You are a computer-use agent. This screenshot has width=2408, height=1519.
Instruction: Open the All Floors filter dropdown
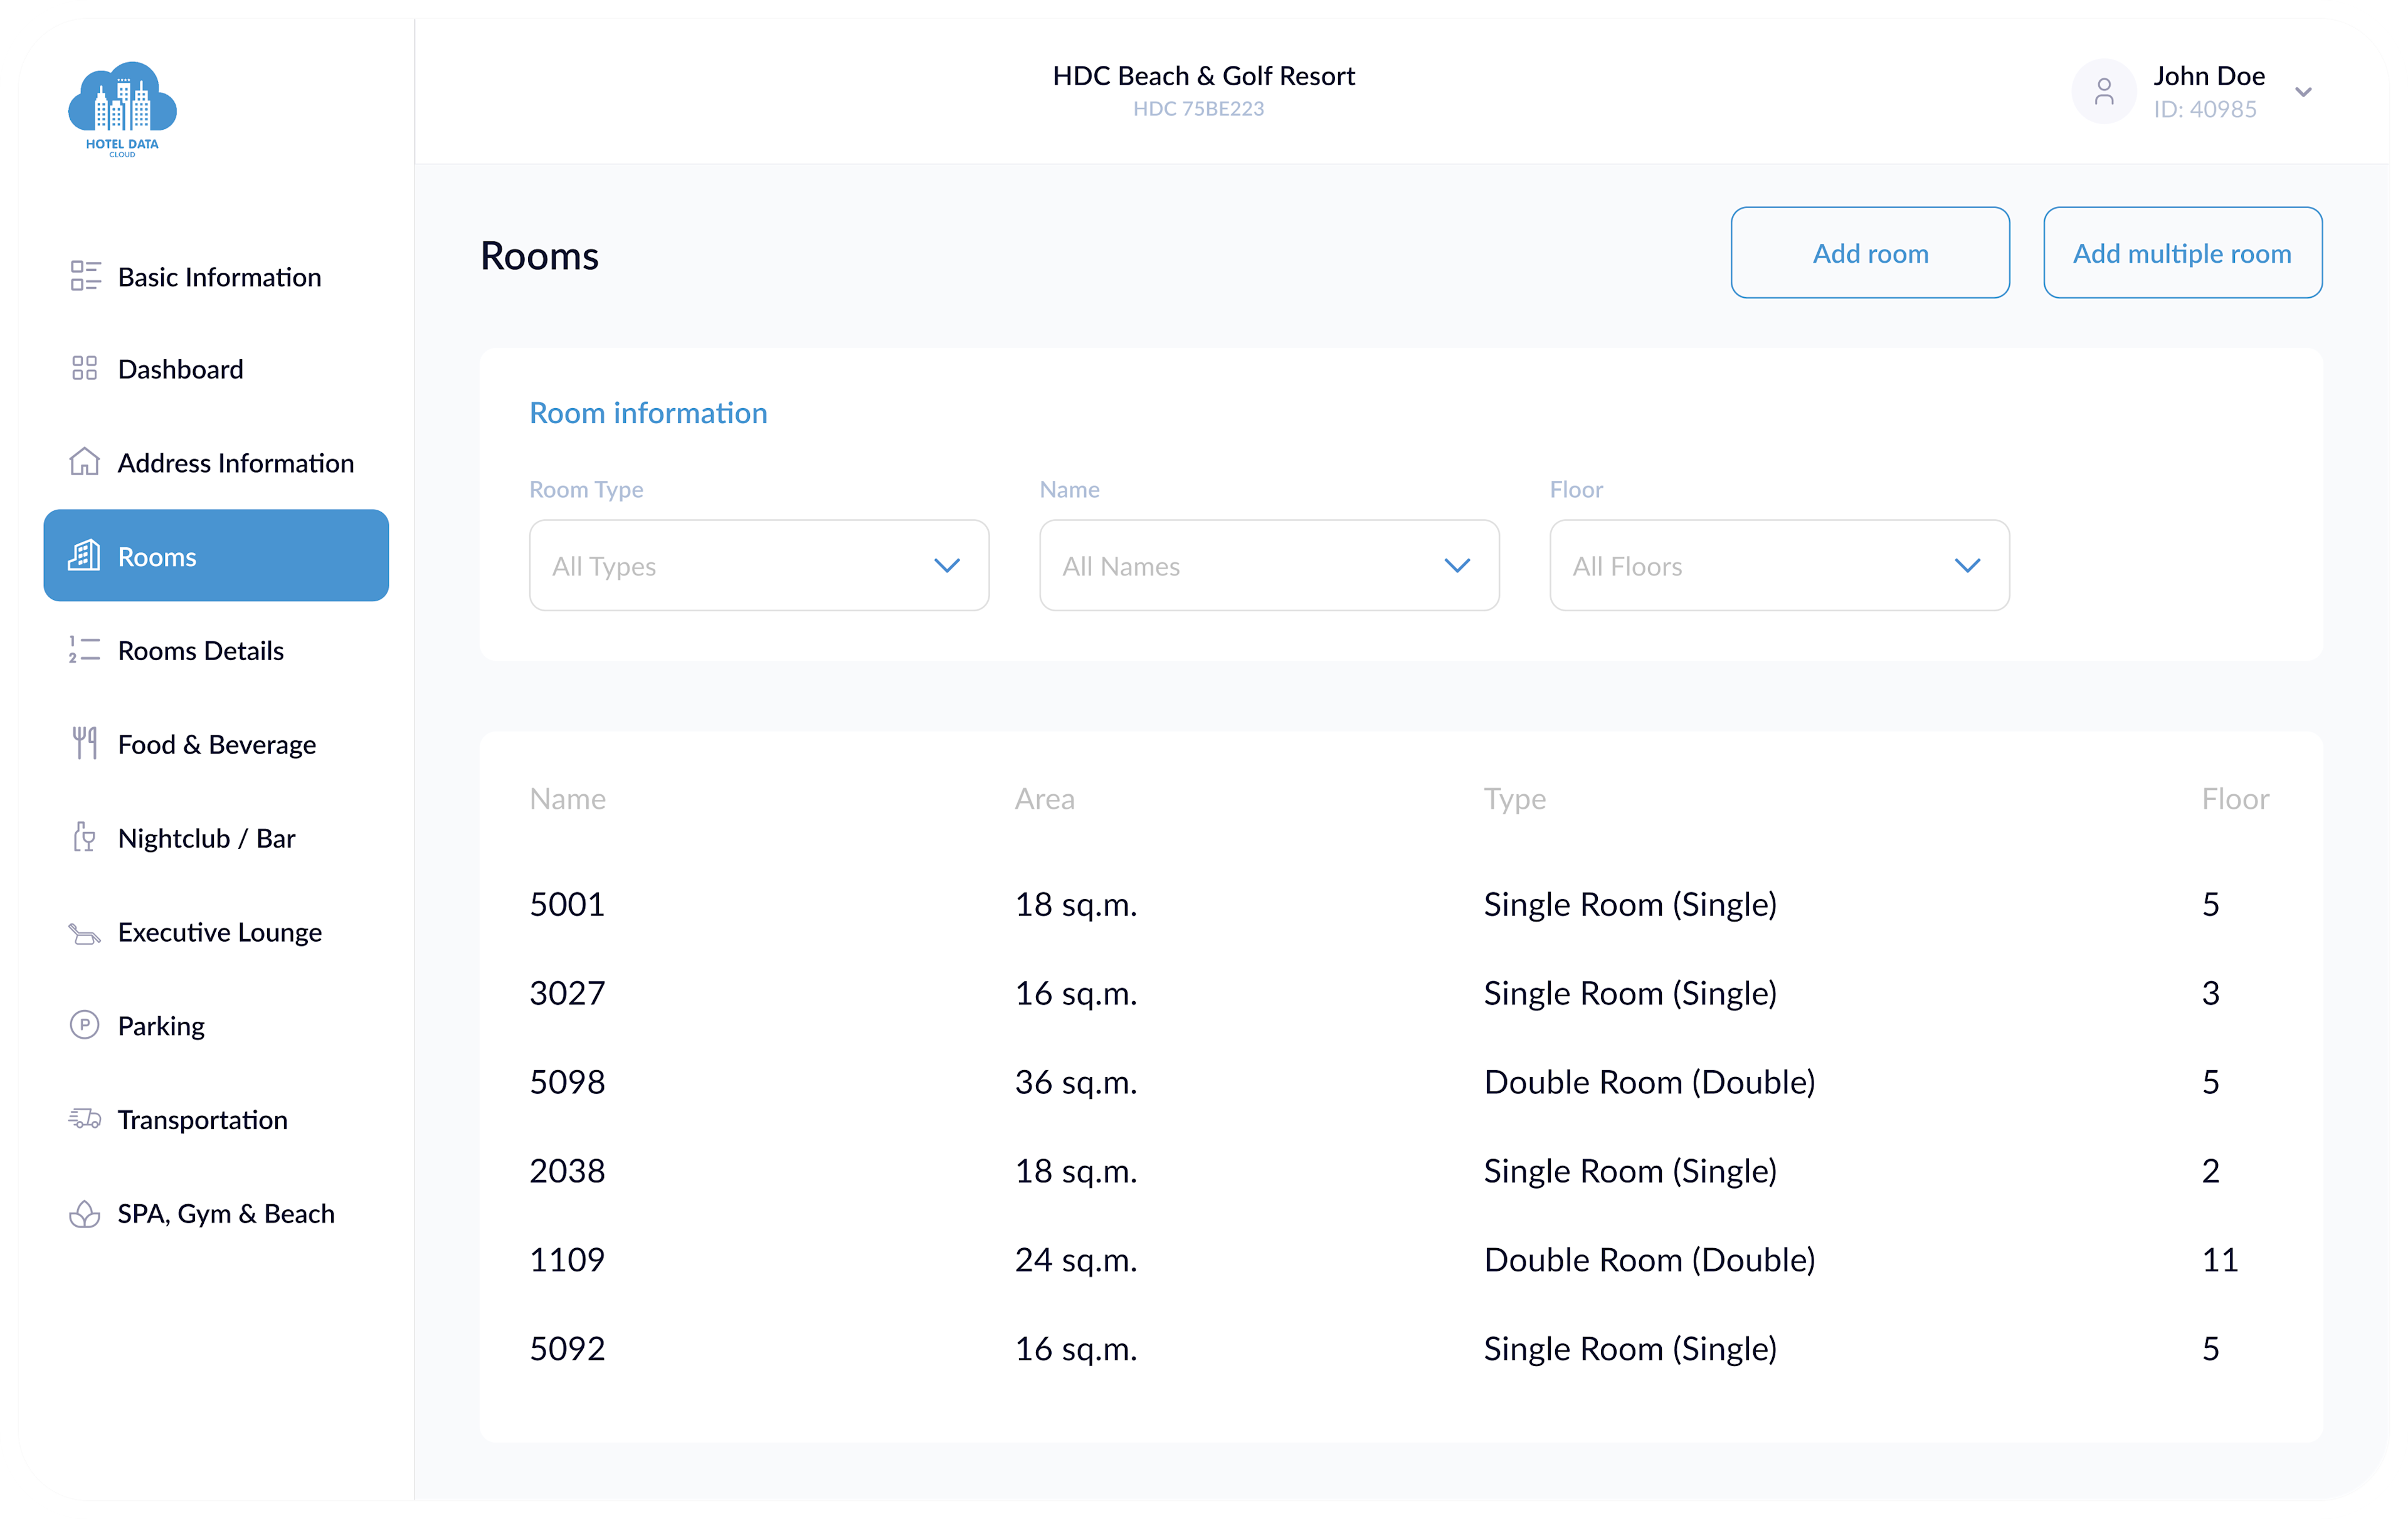pyautogui.click(x=1779, y=565)
